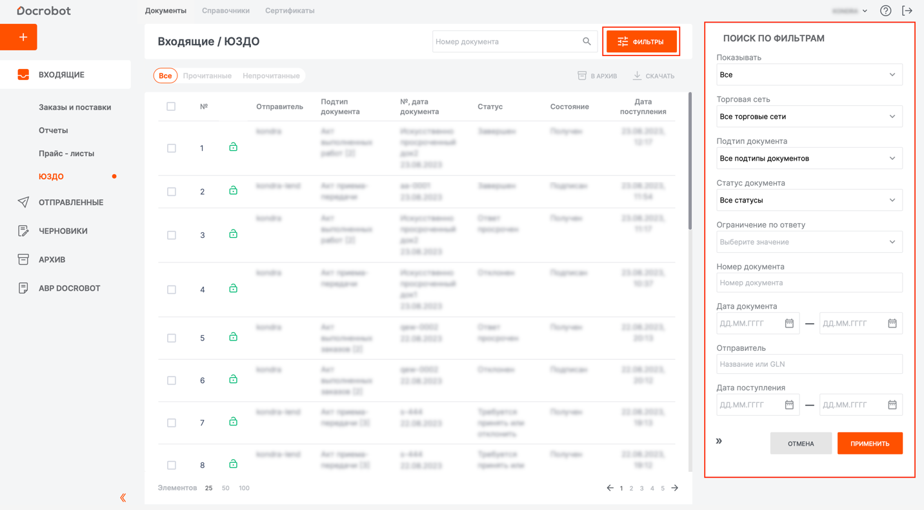
Task: Click the logout icon in header
Action: pyautogui.click(x=907, y=11)
